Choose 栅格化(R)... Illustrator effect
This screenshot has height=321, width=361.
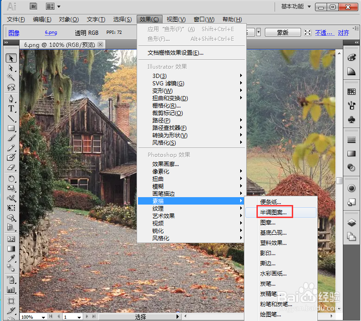pyautogui.click(x=191, y=106)
